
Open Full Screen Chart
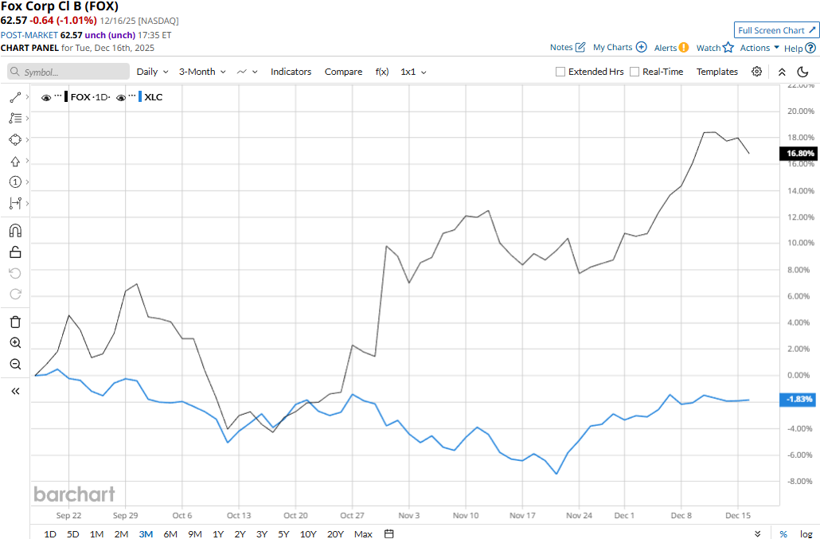776,30
